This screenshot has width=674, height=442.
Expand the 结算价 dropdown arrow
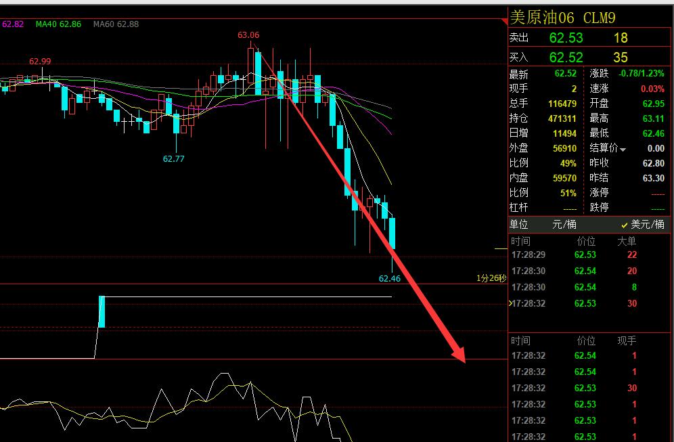pos(623,149)
